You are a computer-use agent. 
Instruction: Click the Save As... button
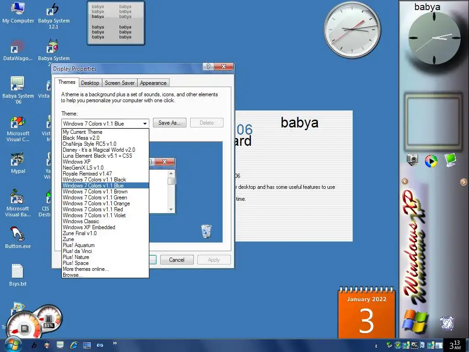169,123
